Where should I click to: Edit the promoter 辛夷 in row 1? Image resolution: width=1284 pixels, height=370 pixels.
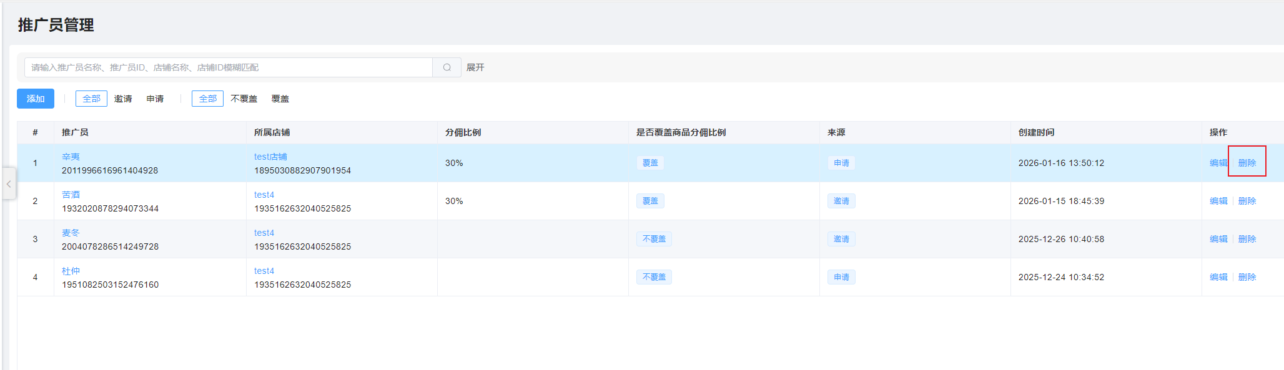pyautogui.click(x=1218, y=163)
